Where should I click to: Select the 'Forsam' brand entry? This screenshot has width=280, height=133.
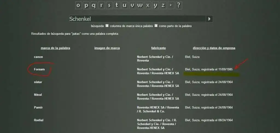tap(39, 69)
